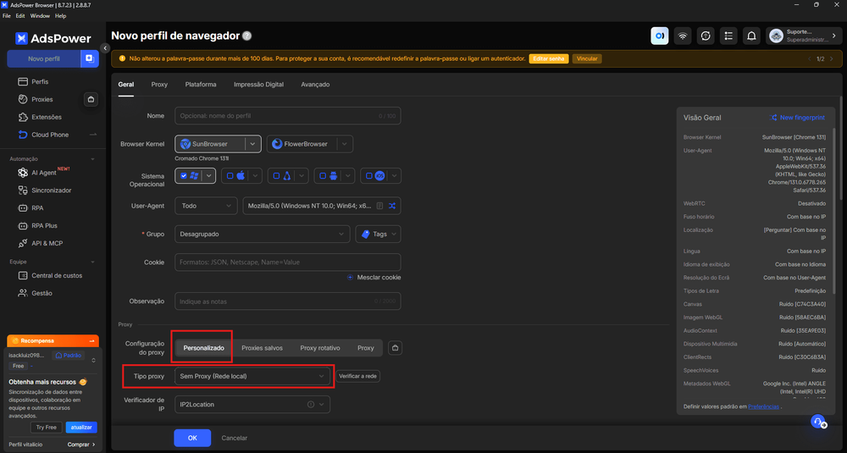
Task: Open the Sincronizador tool
Action: pyautogui.click(x=52, y=190)
